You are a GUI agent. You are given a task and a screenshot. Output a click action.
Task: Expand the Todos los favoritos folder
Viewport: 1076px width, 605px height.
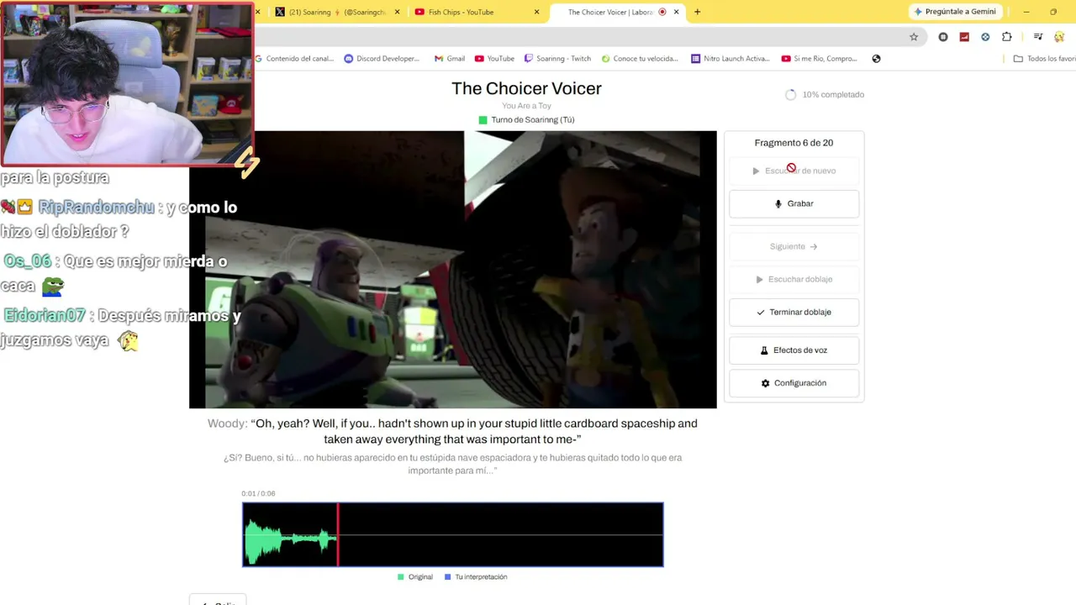[x=1044, y=59]
